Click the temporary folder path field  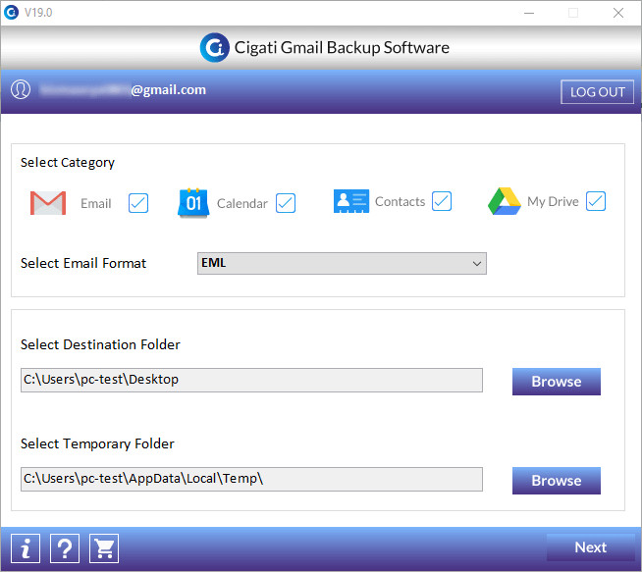[x=252, y=479]
